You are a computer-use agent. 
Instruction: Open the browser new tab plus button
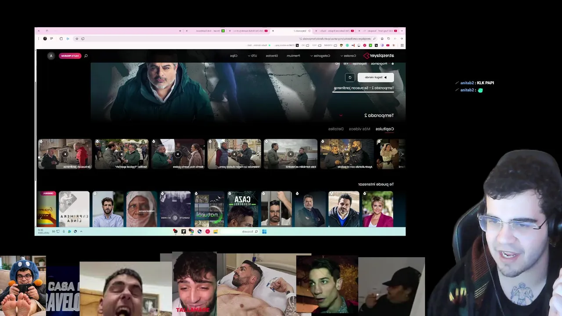180,31
